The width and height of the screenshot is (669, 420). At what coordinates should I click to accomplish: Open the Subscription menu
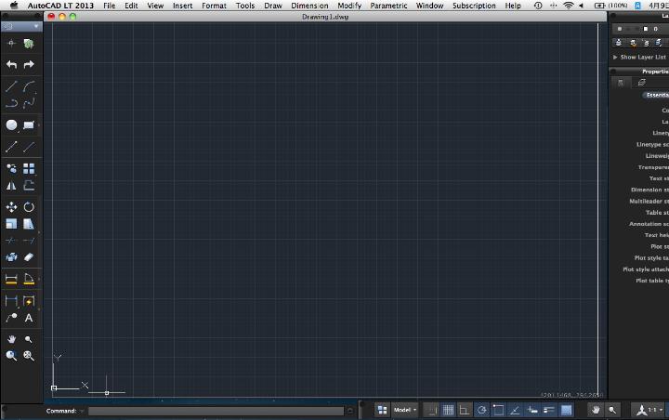tap(474, 6)
